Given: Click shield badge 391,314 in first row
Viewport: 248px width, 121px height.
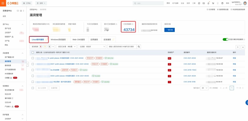Looking at the screenshot, I should click(x=109, y=58).
